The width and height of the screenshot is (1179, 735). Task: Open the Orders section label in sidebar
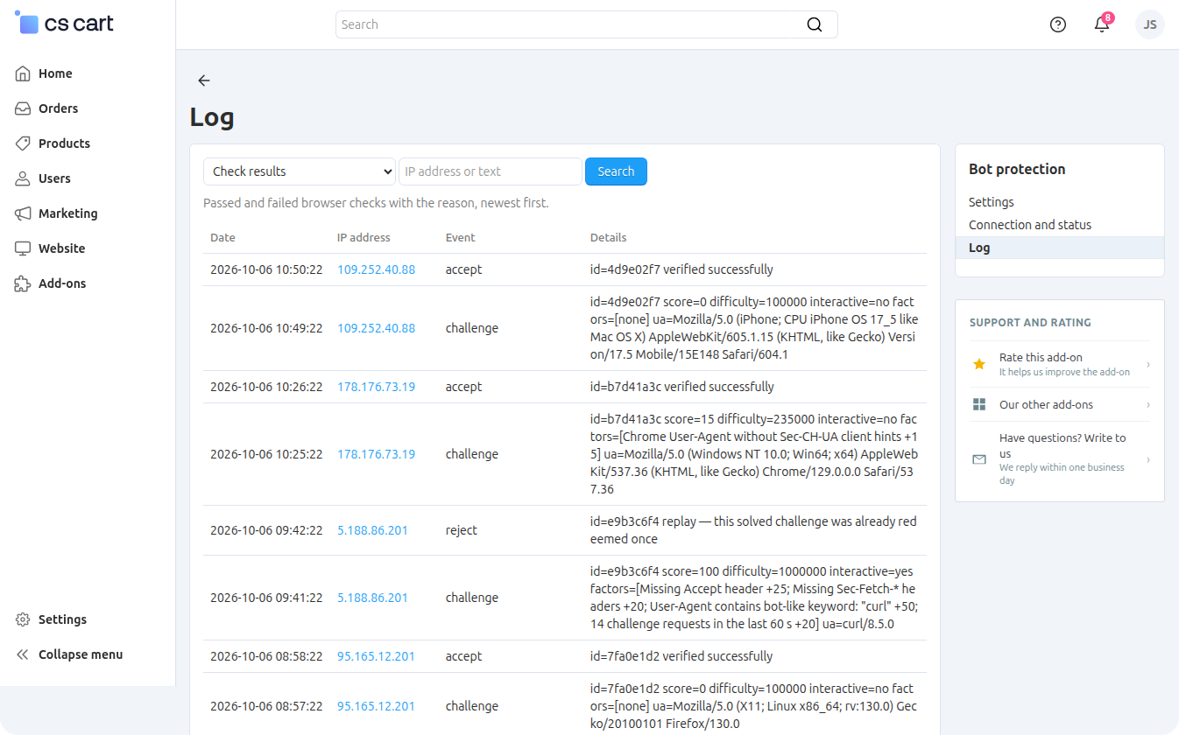click(x=59, y=108)
